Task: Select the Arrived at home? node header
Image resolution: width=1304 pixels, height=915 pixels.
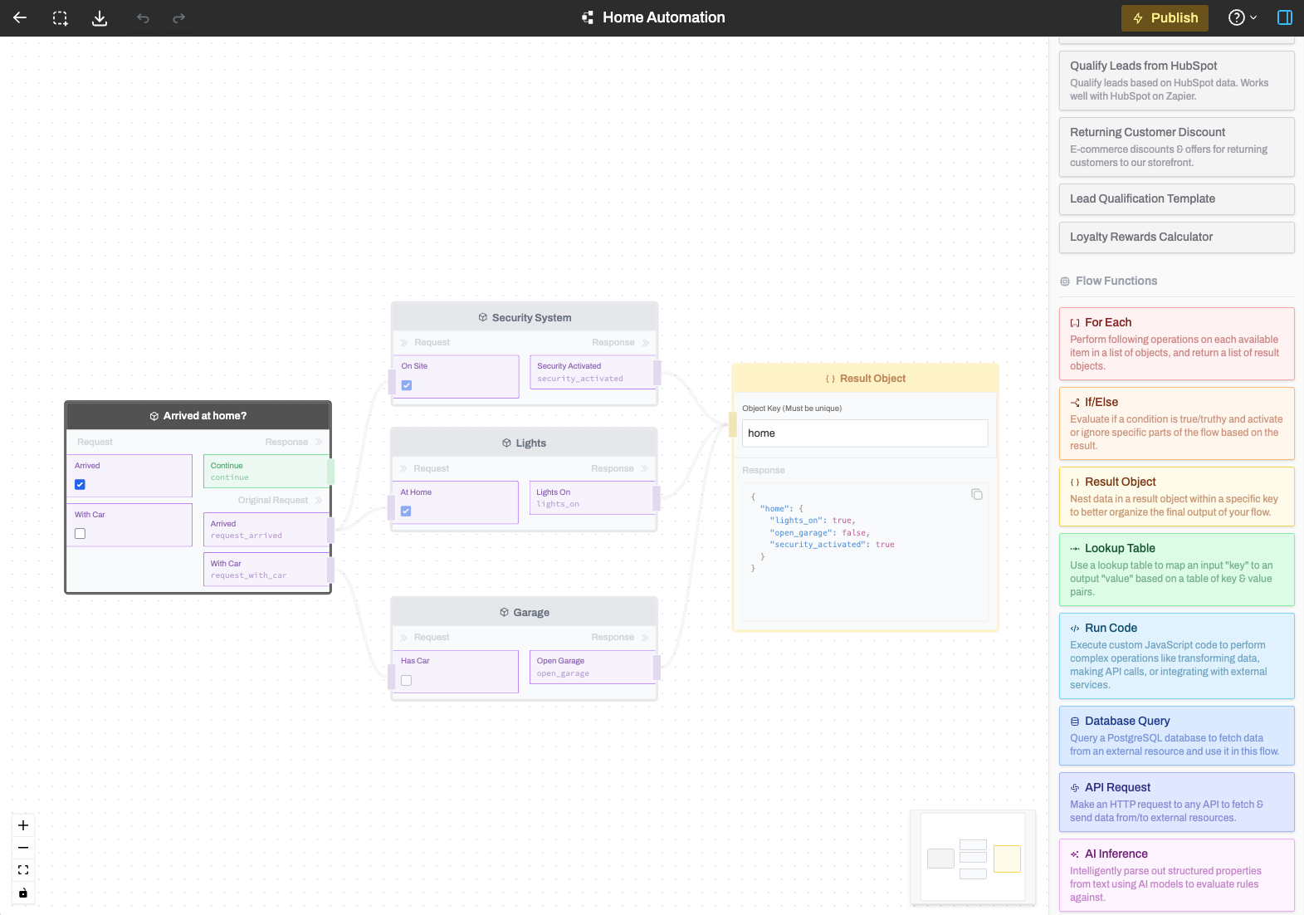Action: click(198, 416)
